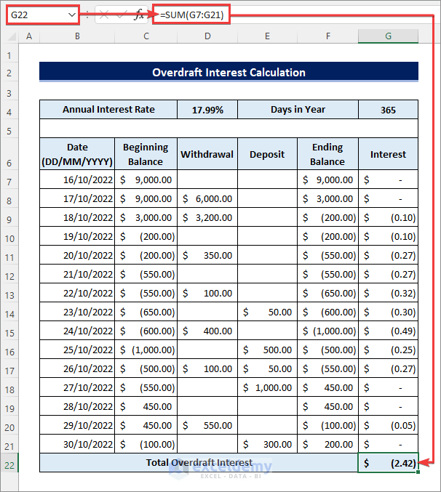Click the Cancel X formula icon

click(104, 15)
